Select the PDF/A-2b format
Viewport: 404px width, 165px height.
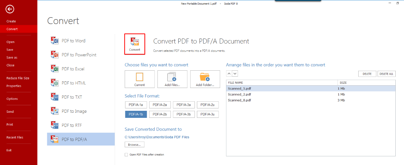[160, 114]
